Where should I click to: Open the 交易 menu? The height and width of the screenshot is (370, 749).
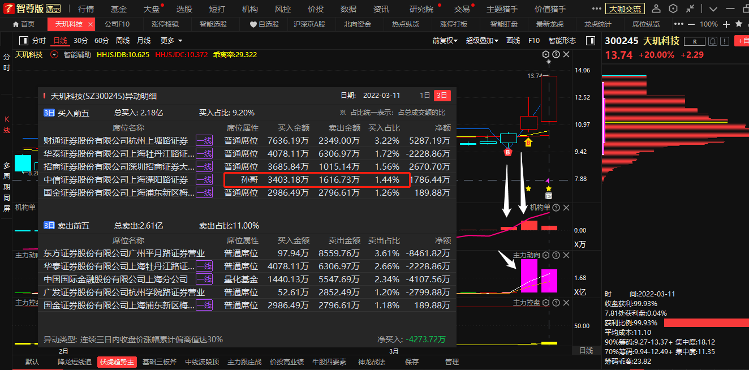coord(462,9)
